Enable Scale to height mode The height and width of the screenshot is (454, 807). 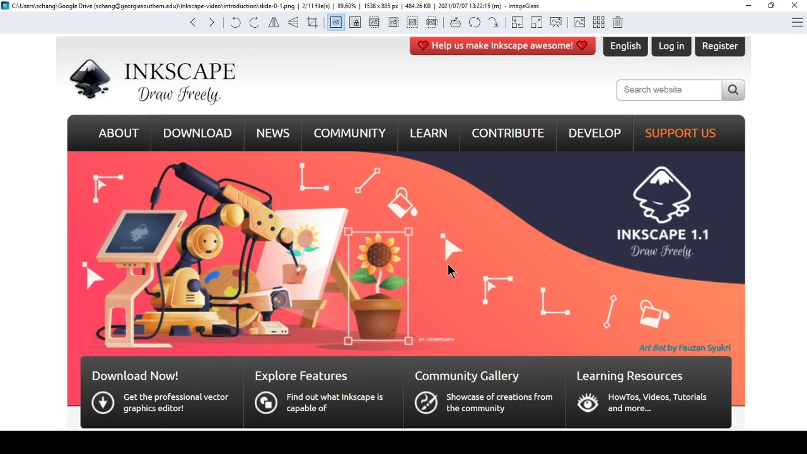pos(393,23)
